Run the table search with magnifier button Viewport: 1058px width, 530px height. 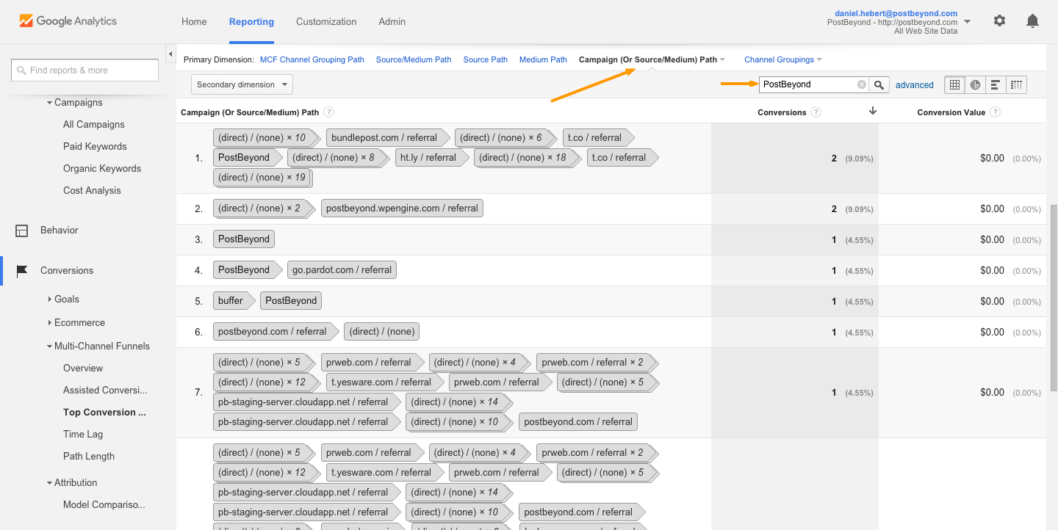(879, 84)
